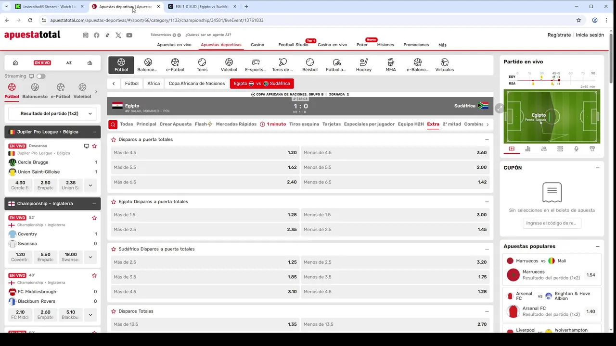Open the YouTube social icon
Screen dimensions: 616x346
[129, 35]
